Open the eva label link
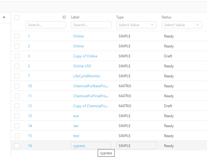The width and height of the screenshot is (207, 157). (x=76, y=116)
